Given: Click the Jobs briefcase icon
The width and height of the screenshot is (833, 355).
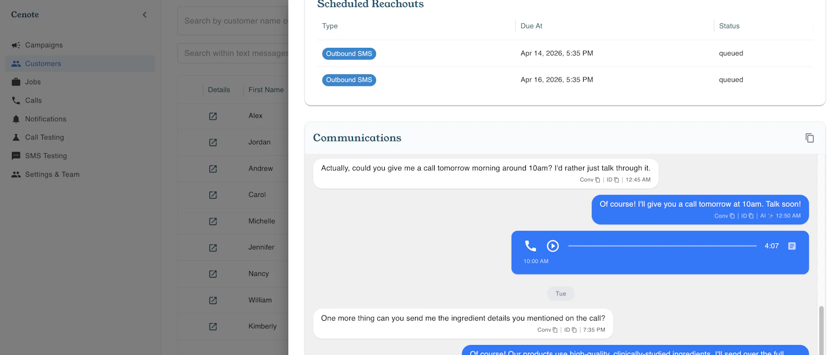Looking at the screenshot, I should [16, 82].
